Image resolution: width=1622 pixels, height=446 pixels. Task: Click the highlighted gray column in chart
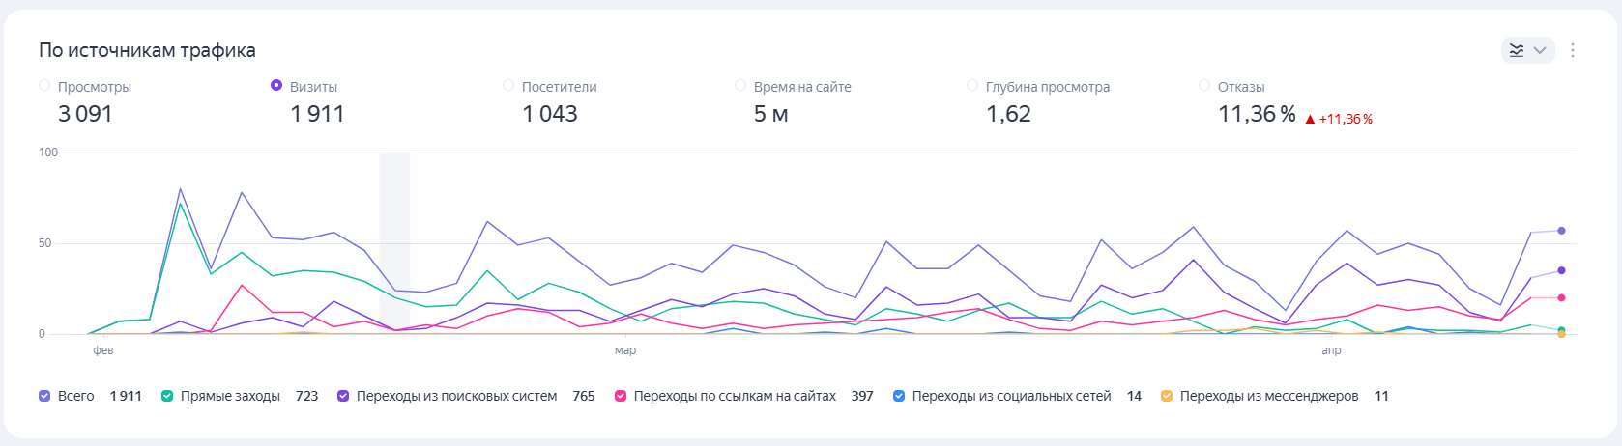(x=394, y=241)
